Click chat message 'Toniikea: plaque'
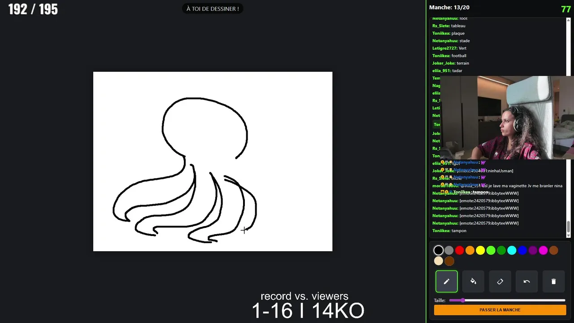574x323 pixels. 448,33
